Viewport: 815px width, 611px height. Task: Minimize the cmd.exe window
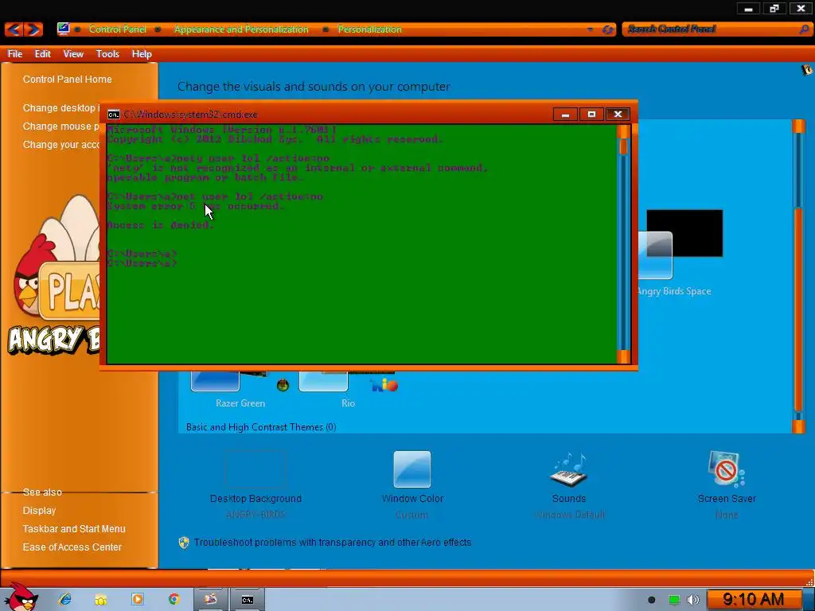(x=565, y=115)
